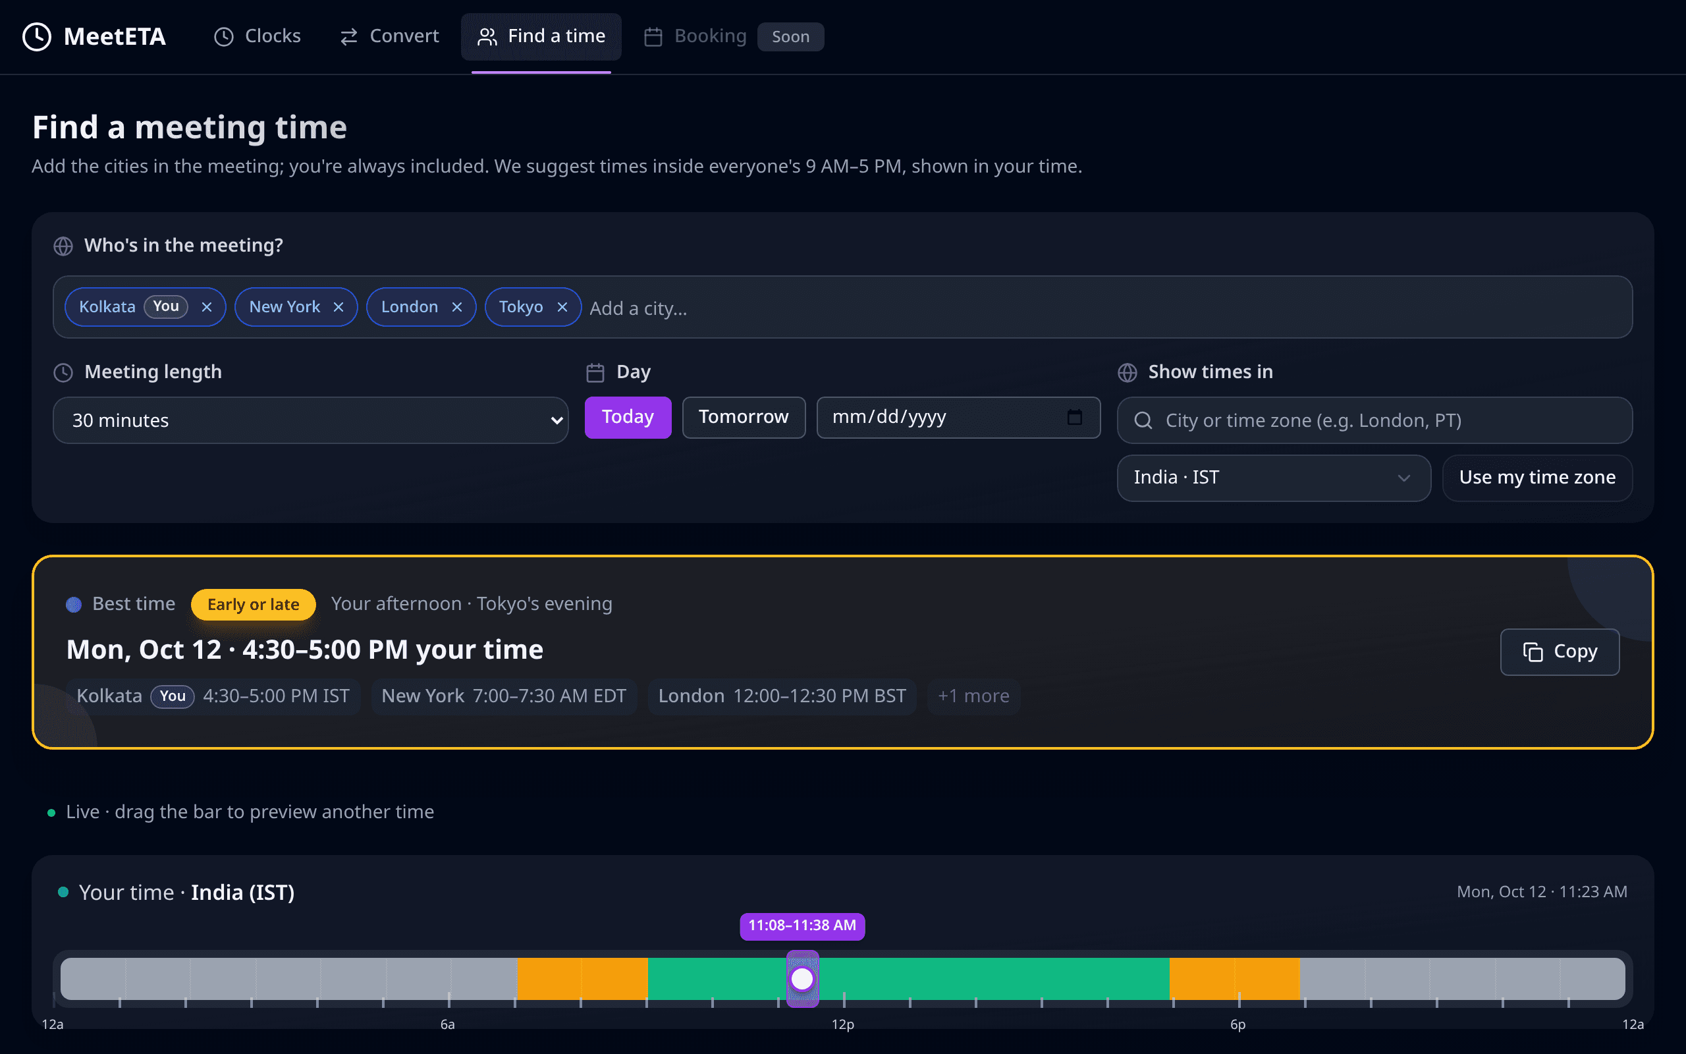The height and width of the screenshot is (1054, 1686).
Task: Click the Tokyo city chip label
Action: pos(520,307)
